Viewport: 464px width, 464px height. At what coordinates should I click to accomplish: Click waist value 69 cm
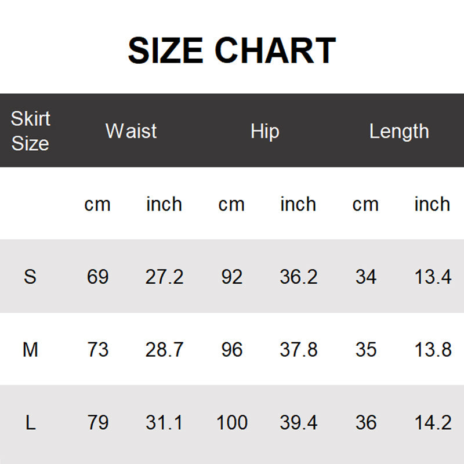click(97, 277)
